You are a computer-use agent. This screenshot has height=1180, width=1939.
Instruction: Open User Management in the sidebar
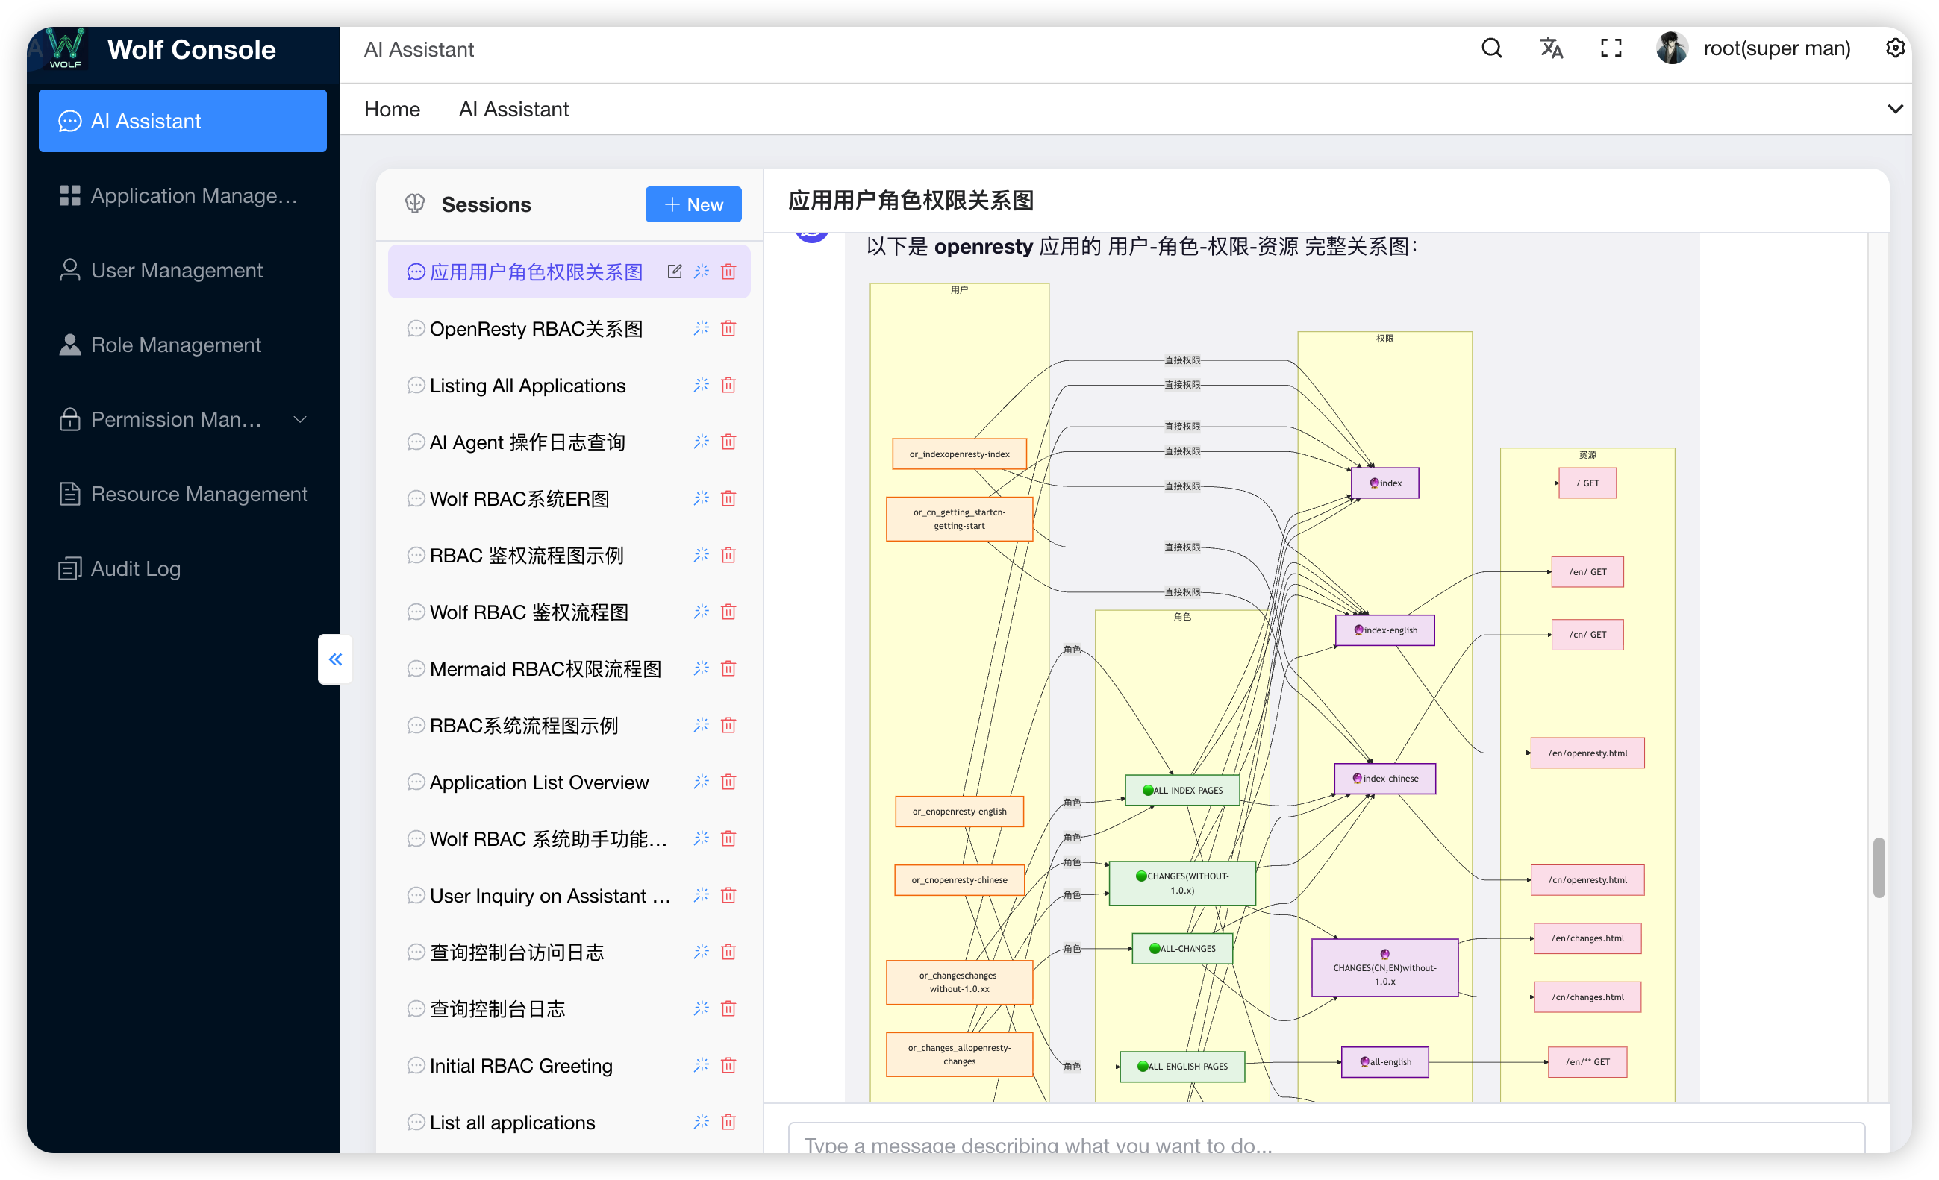pos(183,271)
